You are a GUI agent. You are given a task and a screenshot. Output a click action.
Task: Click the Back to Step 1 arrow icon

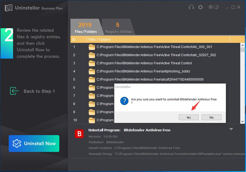pyautogui.click(x=14, y=91)
